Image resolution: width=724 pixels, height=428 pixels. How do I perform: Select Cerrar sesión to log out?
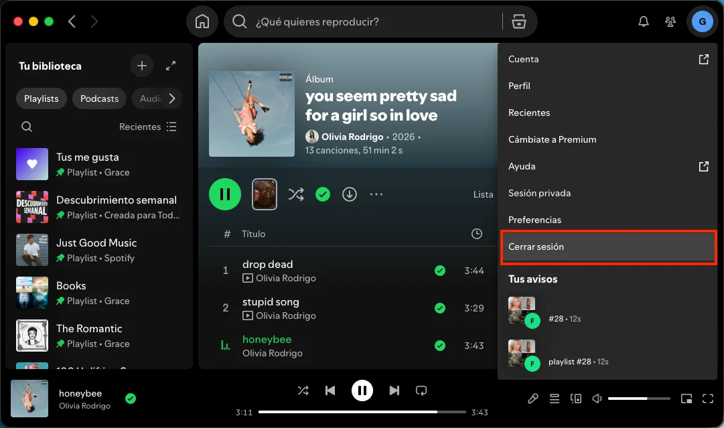coord(608,246)
